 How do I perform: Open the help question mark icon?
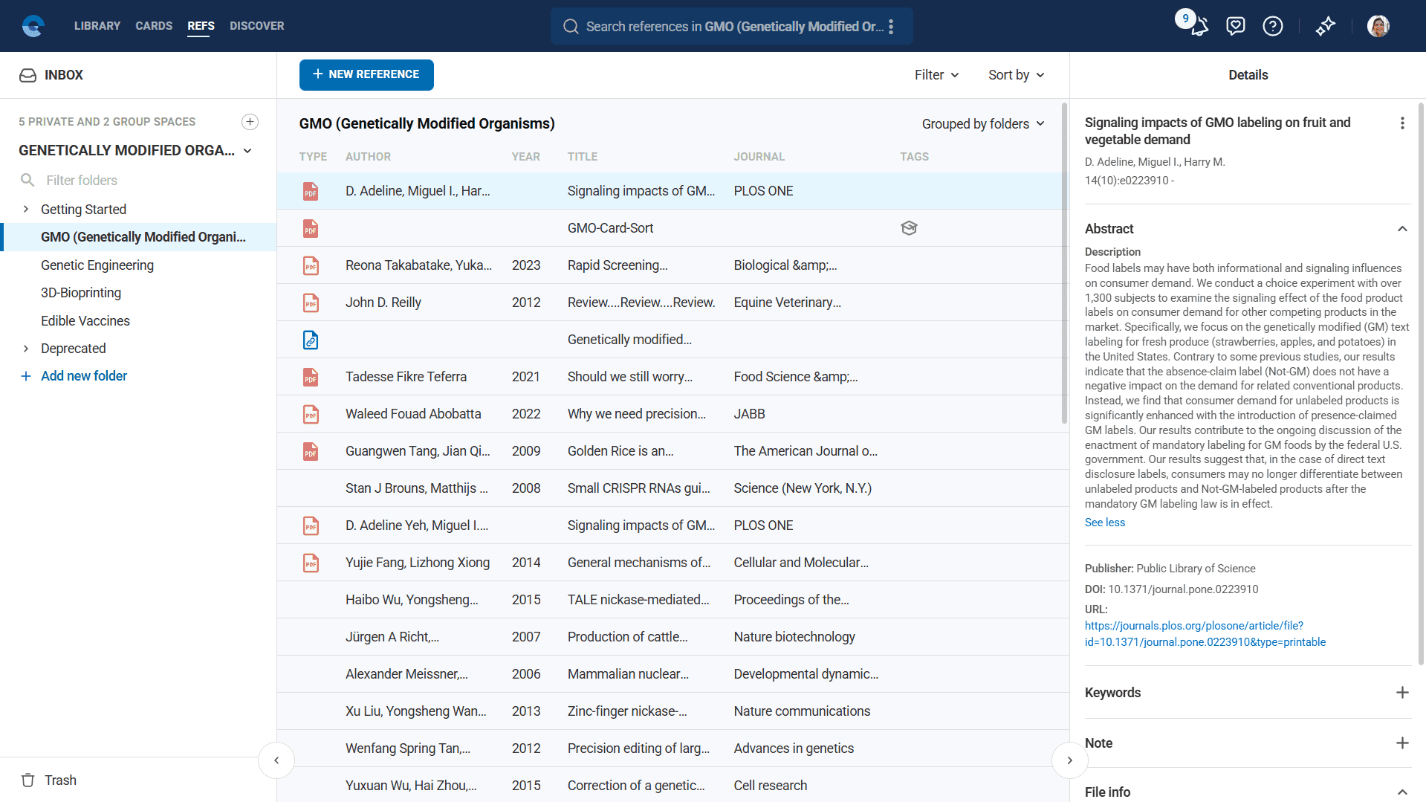pyautogui.click(x=1272, y=27)
